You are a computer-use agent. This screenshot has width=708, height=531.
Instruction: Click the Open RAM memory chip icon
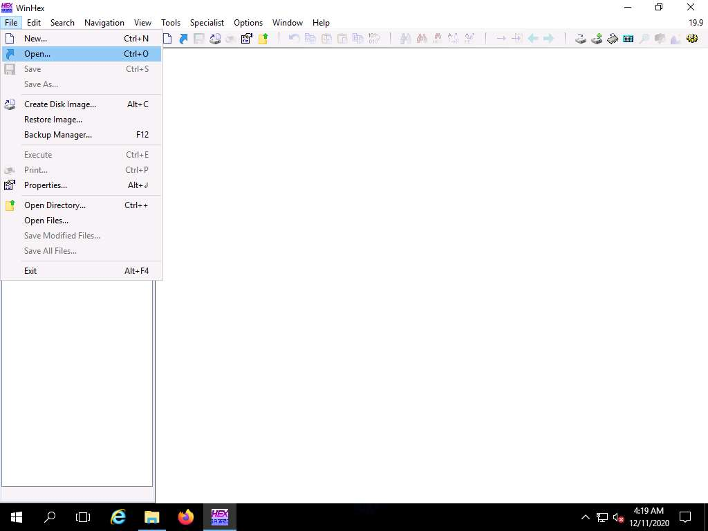pos(613,39)
